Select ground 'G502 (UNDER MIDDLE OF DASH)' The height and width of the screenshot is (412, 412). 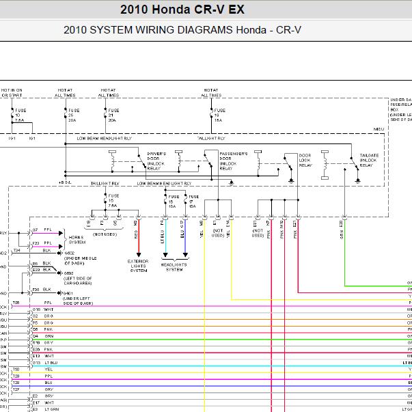click(81, 258)
